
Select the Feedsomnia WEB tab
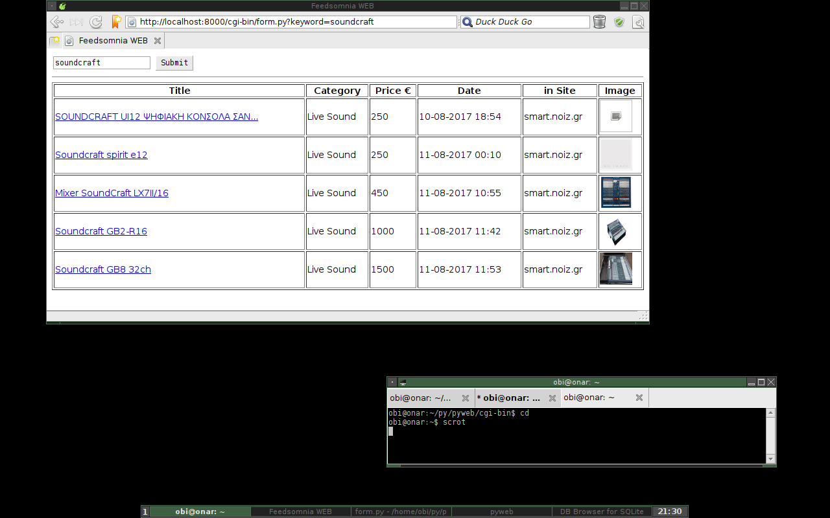click(x=113, y=41)
